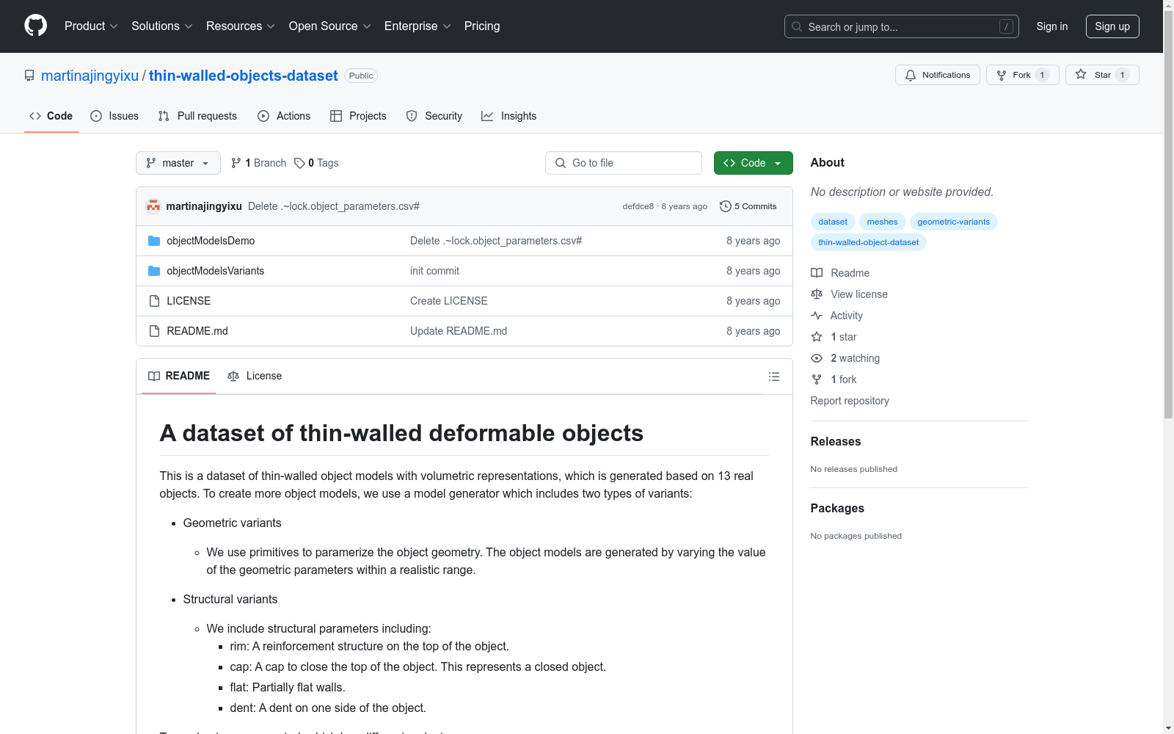Click the Projects table tab icon
1174x734 pixels.
tap(336, 116)
